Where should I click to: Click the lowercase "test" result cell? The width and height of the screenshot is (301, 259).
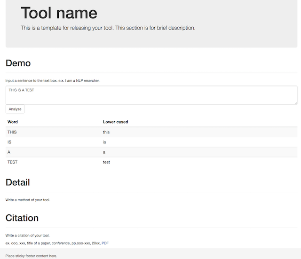pos(106,162)
